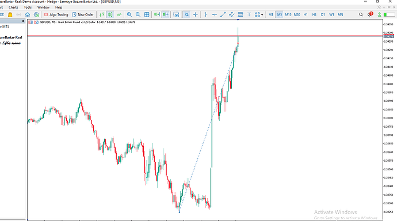Select the account name in Navigator
The width and height of the screenshot is (397, 221).
tap(10, 43)
